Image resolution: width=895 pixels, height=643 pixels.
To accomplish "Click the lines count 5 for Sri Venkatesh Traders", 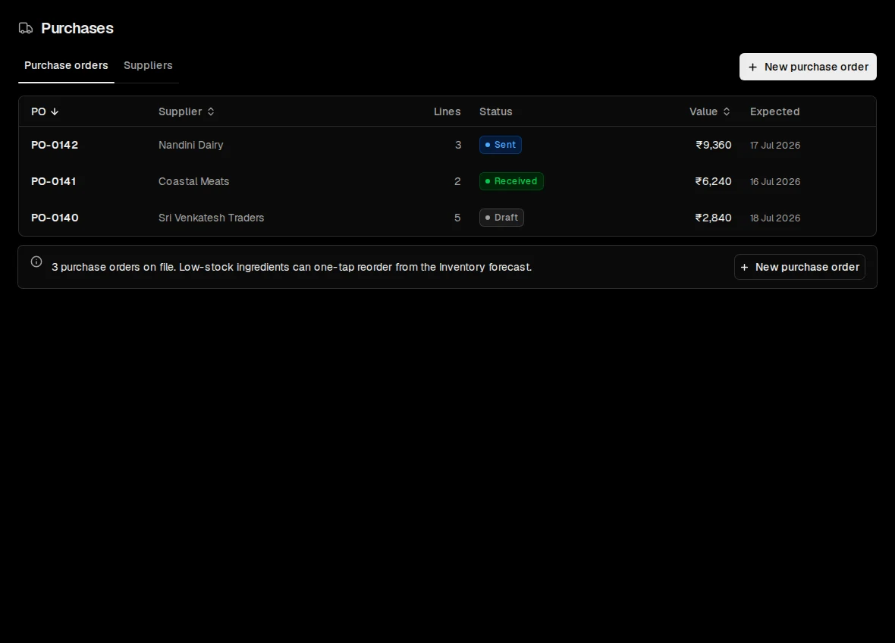I will [457, 218].
